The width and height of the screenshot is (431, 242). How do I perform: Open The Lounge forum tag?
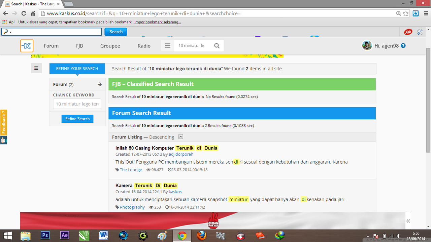point(131,170)
